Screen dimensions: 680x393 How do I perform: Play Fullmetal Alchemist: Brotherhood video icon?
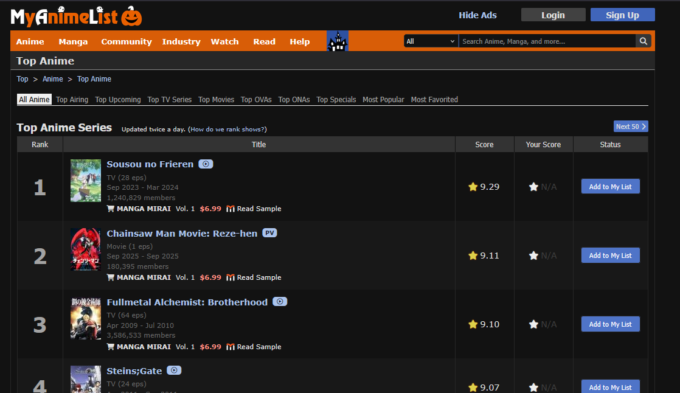click(x=280, y=302)
